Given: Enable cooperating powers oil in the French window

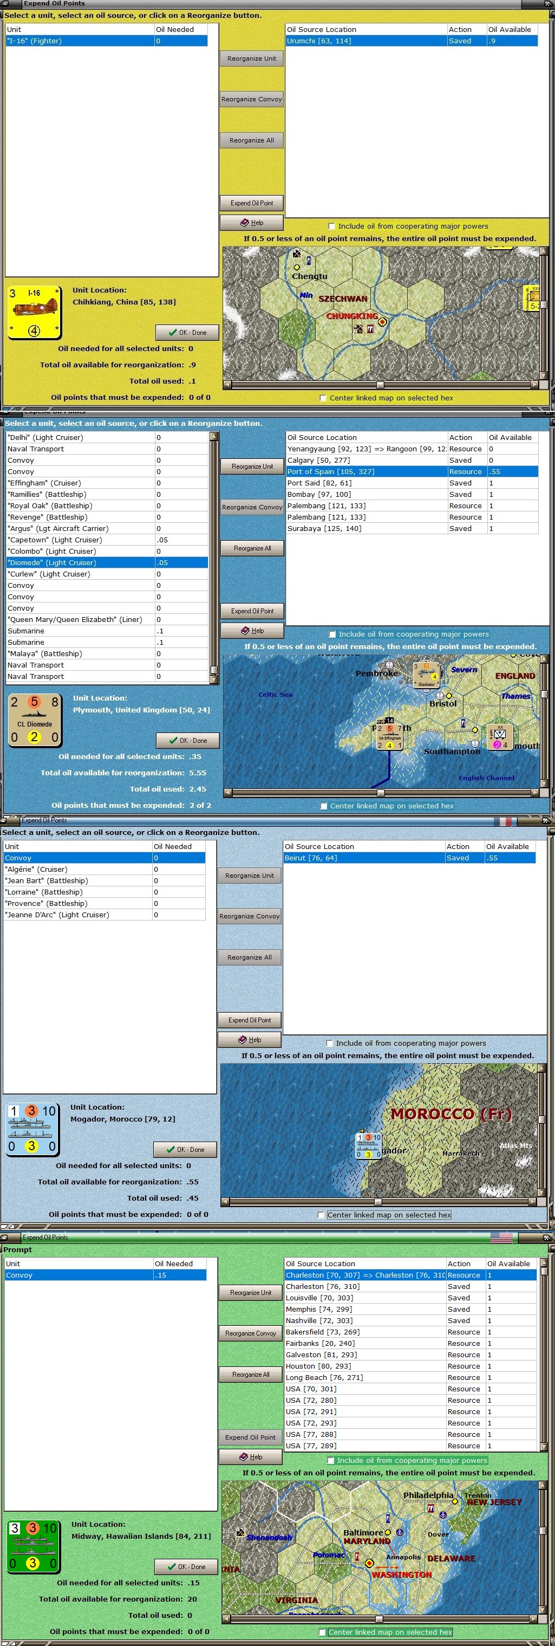Looking at the screenshot, I should point(330,1043).
